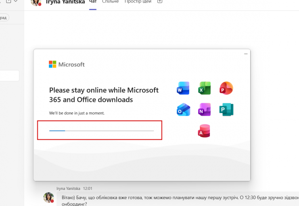
Task: Click the 'Please stay online' heading
Action: click(104, 95)
